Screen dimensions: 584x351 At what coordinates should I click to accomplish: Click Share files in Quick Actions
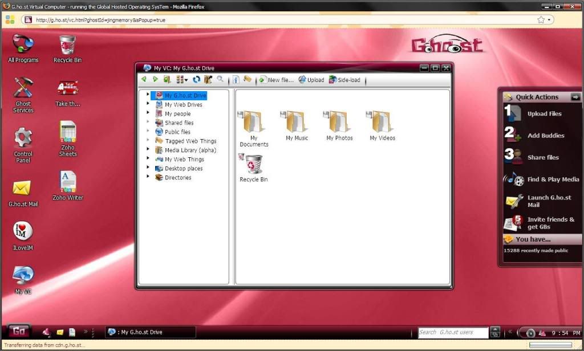[541, 157]
